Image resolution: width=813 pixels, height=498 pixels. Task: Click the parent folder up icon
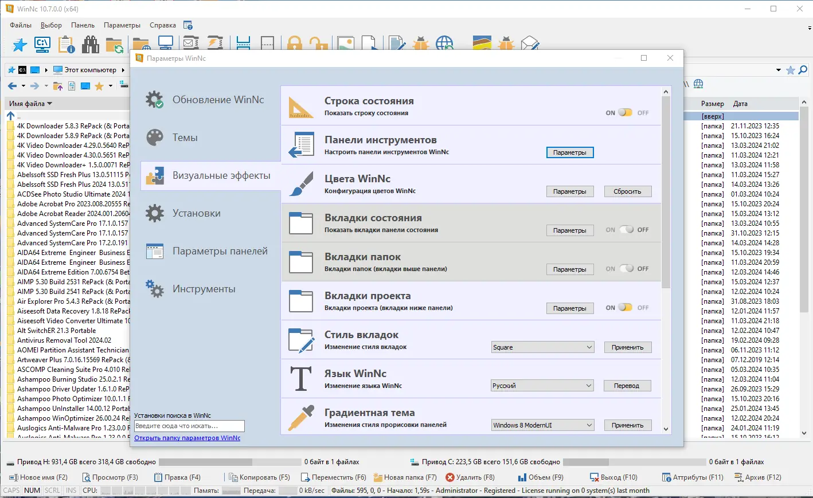(58, 86)
